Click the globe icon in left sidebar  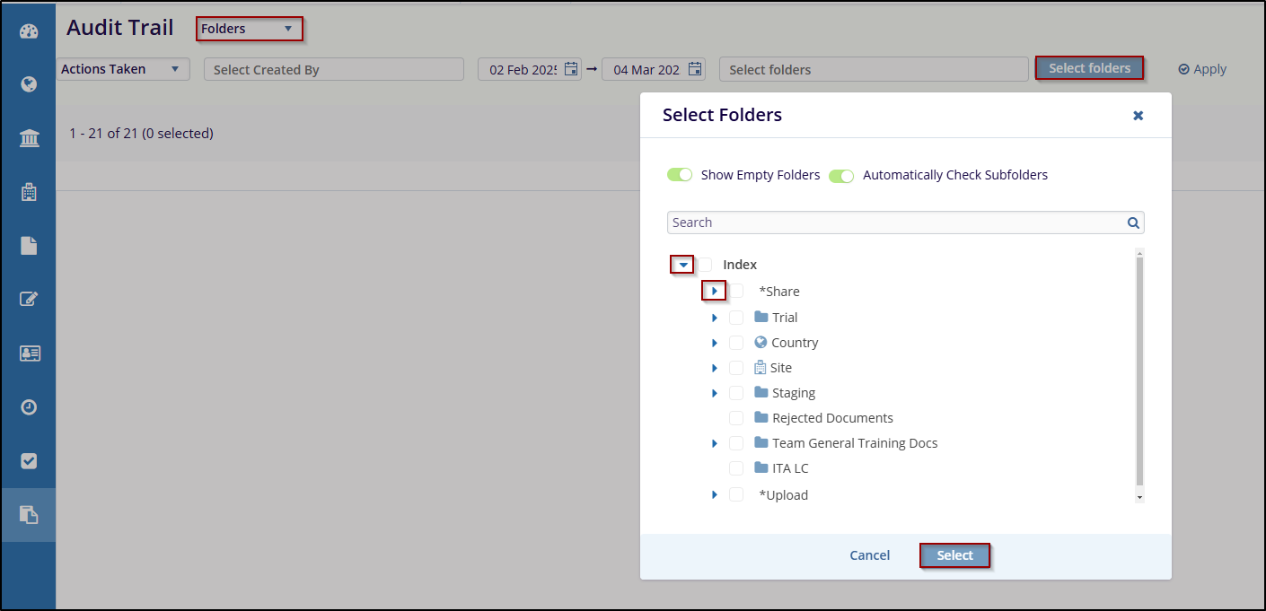pos(29,85)
